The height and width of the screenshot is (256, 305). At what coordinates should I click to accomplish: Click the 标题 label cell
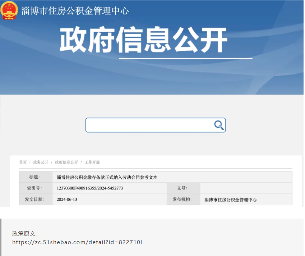[35, 177]
